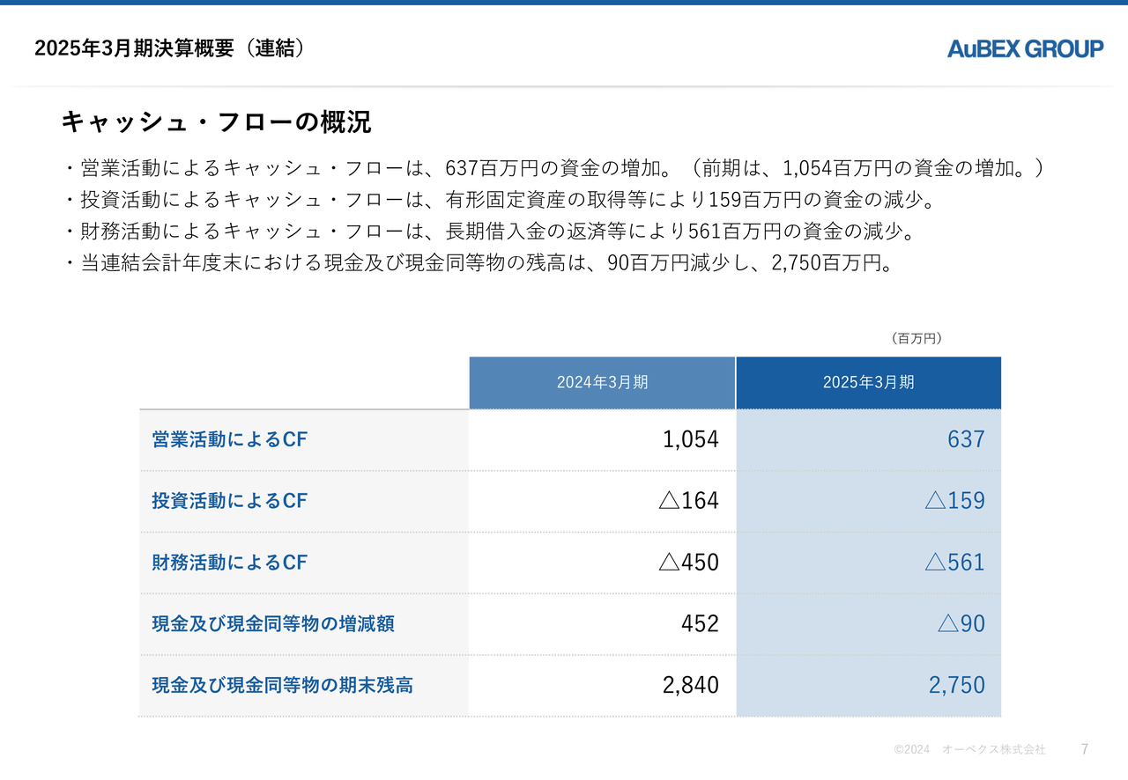This screenshot has width=1128, height=780.
Task: Click the bullet about 当連結会計年度末 cash balance
Action: tap(479, 263)
